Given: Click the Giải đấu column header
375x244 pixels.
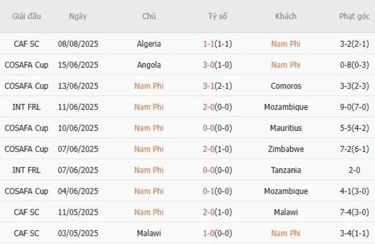Looking at the screenshot, I should [x=27, y=16].
